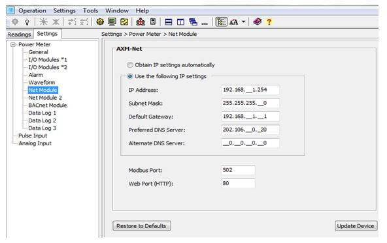Select the highlighted Net Module item

tap(43, 91)
